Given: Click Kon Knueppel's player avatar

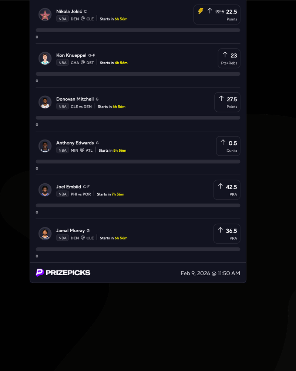Looking at the screenshot, I should 45,59.
